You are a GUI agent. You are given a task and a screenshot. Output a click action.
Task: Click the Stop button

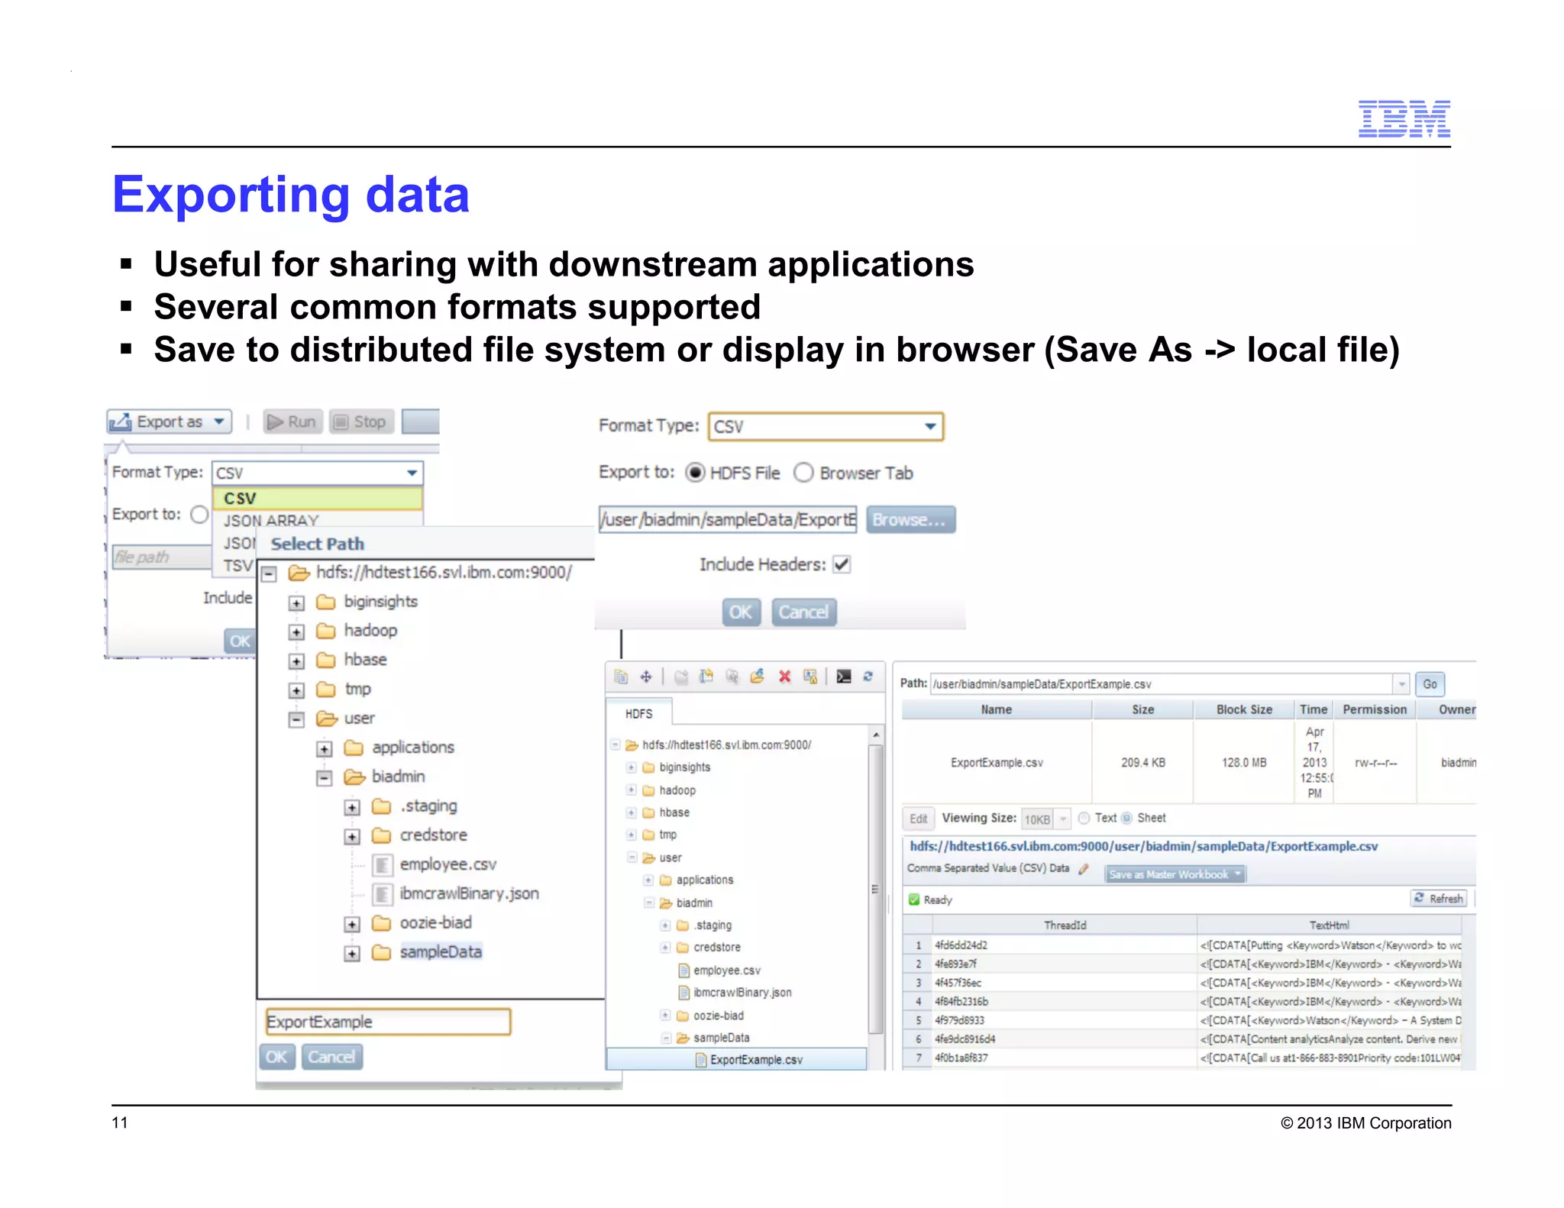click(x=361, y=422)
